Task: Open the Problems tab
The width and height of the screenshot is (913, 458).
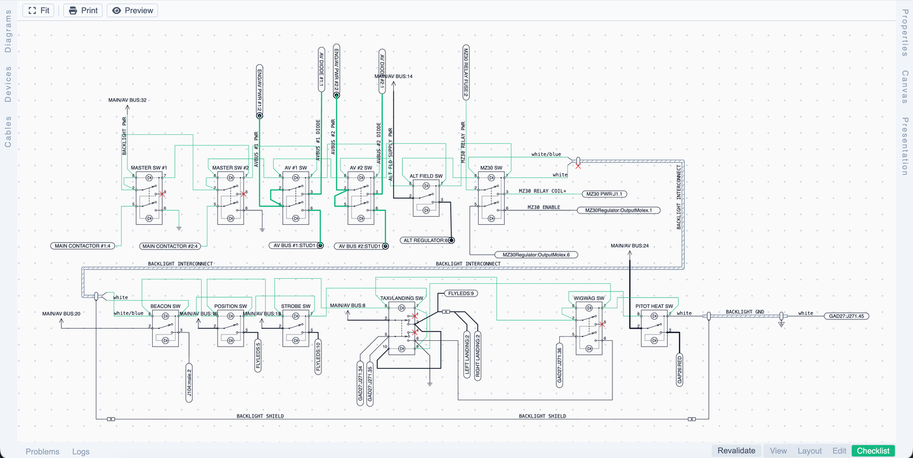Action: 42,451
